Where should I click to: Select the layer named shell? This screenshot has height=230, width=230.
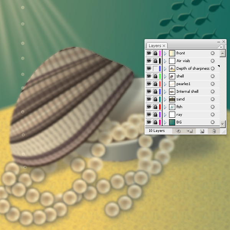click(180, 76)
